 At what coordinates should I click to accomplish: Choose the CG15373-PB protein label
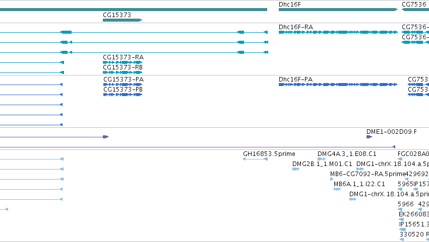123,90
